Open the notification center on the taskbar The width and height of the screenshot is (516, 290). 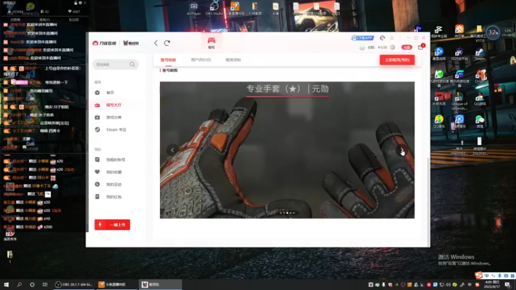pos(508,285)
